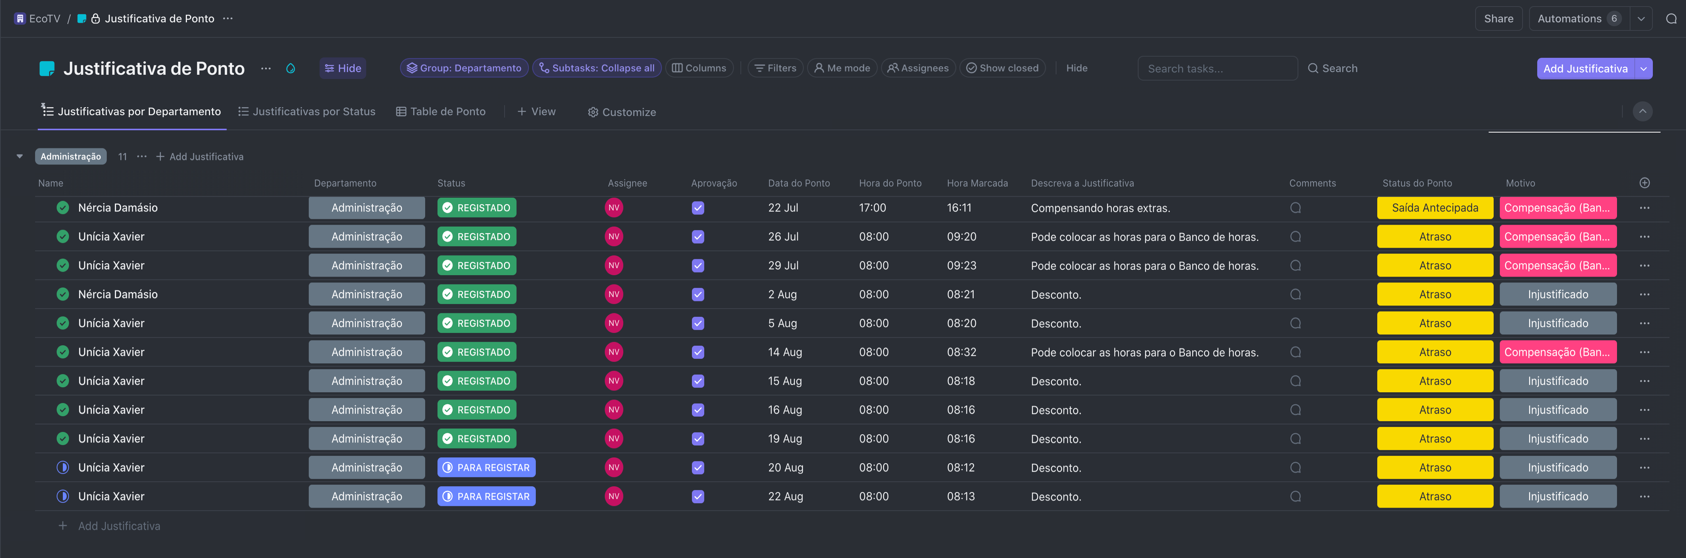Collapse the Administração group triangle
This screenshot has height=558, width=1686.
[20, 156]
